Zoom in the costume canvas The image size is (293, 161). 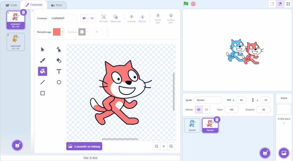click(171, 146)
